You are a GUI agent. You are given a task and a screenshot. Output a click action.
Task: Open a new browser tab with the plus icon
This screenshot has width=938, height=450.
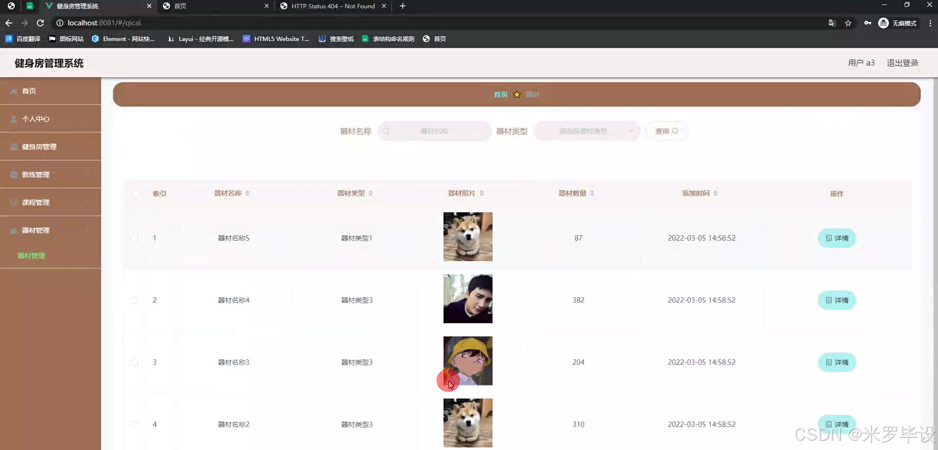403,6
